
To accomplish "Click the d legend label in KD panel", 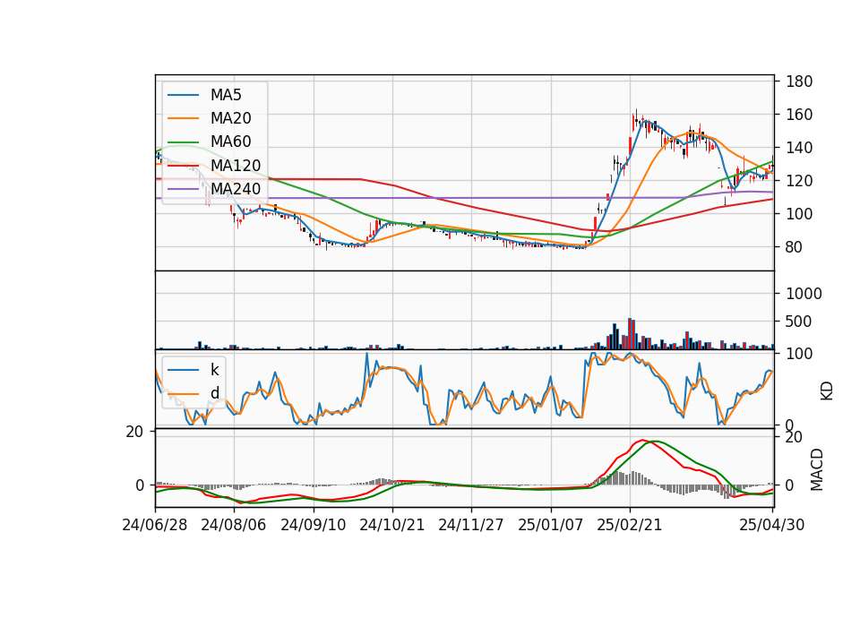I will (214, 393).
